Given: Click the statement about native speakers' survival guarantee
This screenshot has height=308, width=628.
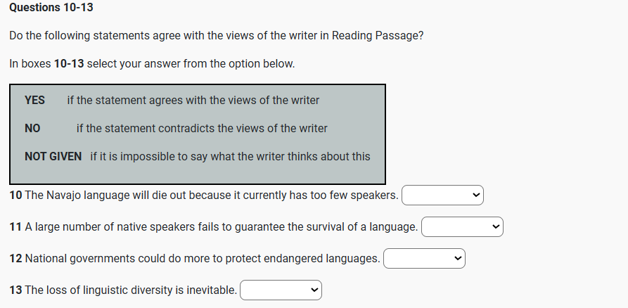Looking at the screenshot, I should point(221,226).
